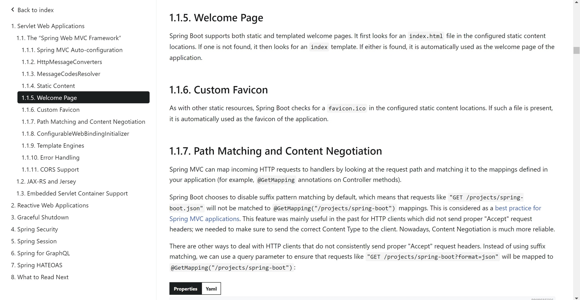Open 4. Spring Security chapter
580x300 pixels.
point(35,229)
